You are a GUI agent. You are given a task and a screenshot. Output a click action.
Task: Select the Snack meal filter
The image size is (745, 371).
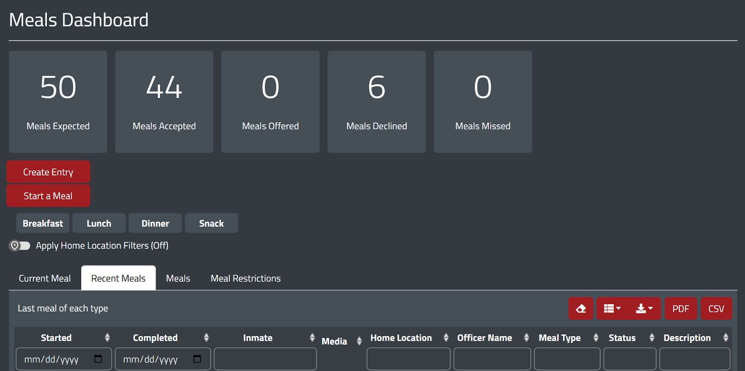coord(211,224)
